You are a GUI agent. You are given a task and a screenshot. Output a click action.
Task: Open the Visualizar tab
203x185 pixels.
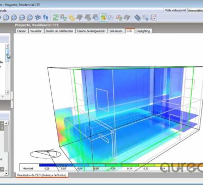pyautogui.click(x=36, y=31)
